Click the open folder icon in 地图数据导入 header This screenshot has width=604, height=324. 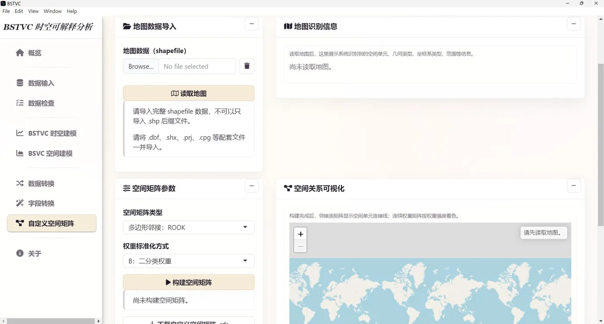point(127,26)
